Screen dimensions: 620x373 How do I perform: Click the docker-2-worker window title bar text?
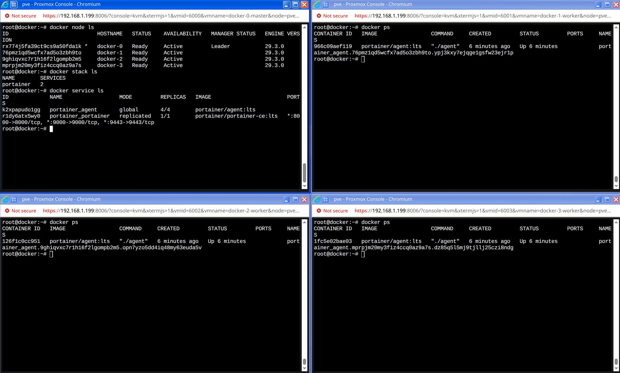coord(61,199)
